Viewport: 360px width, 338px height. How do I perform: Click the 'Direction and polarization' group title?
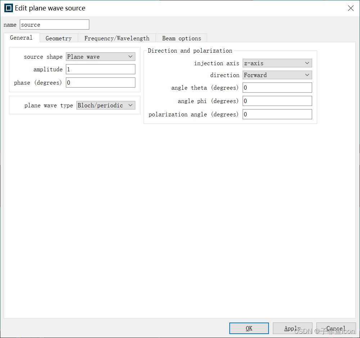point(190,50)
